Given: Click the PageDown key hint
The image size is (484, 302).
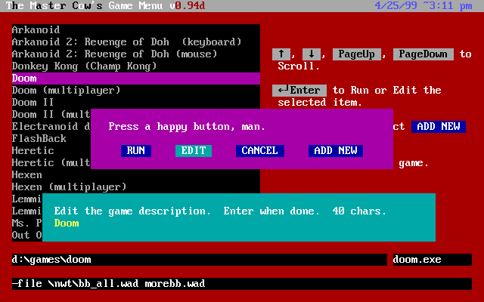Looking at the screenshot, I should click(423, 54).
